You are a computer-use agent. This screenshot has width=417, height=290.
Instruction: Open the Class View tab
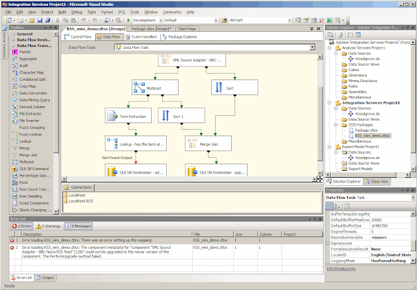click(377, 181)
